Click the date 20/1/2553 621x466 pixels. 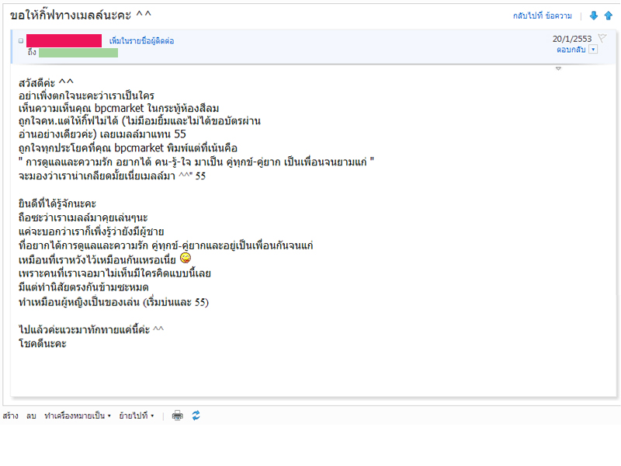(x=572, y=39)
